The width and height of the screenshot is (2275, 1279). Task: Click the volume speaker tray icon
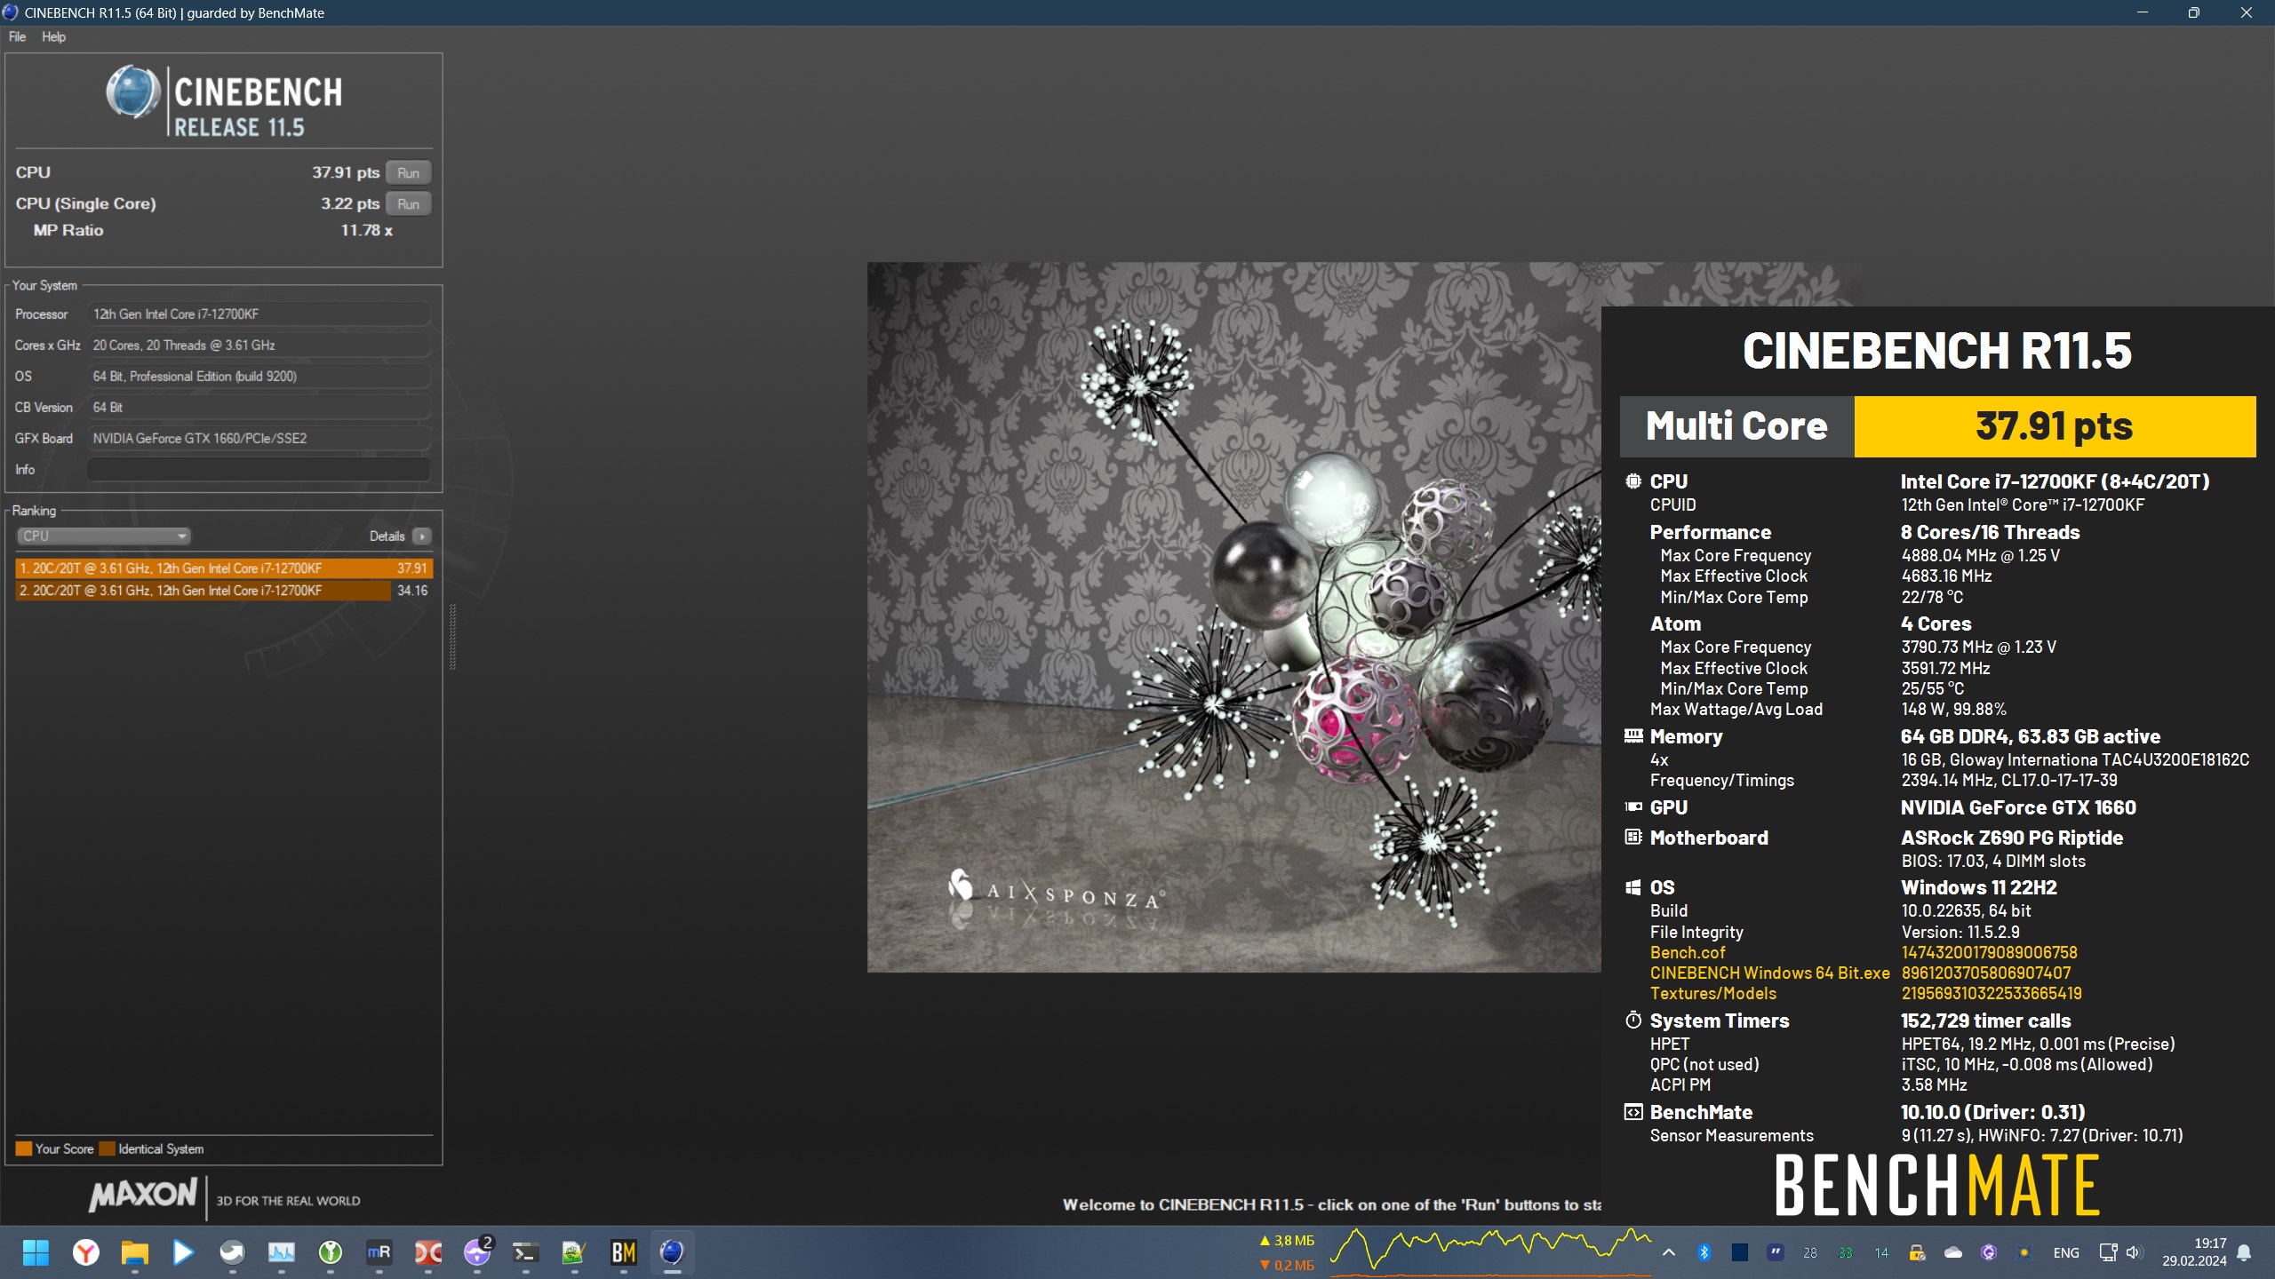coord(2134,1252)
